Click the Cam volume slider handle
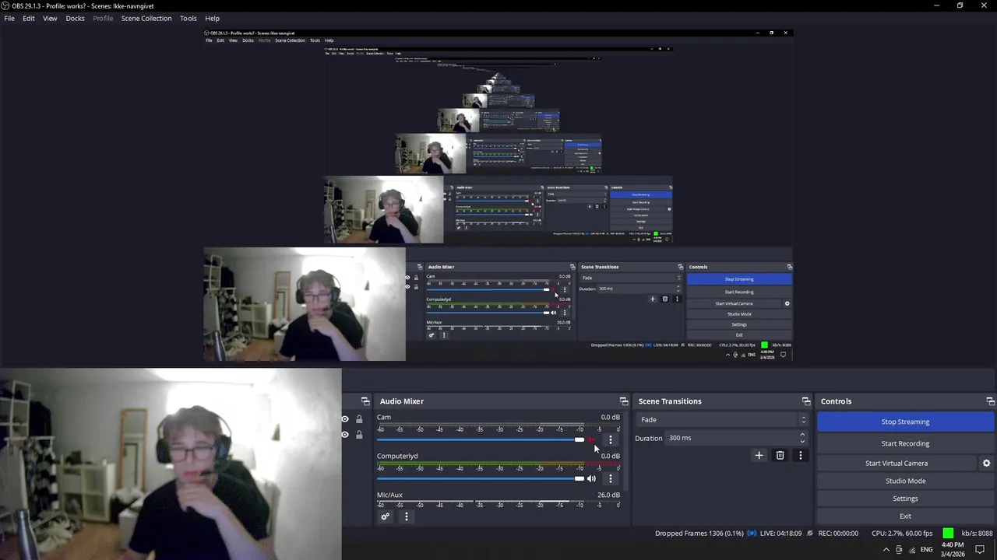The height and width of the screenshot is (560, 997). click(579, 440)
